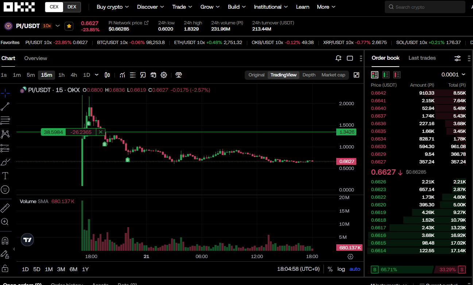The image size is (473, 285).
Task: Open the indicators menu
Action: click(x=123, y=75)
